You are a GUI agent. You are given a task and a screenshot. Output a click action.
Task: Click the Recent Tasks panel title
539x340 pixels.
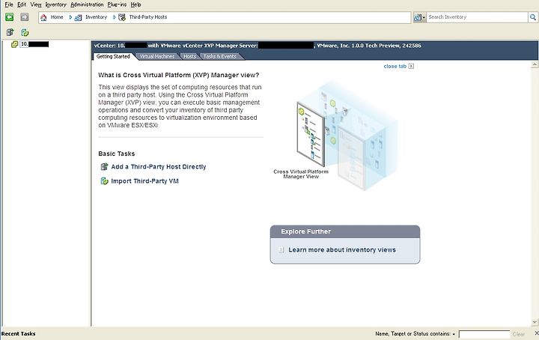(19, 333)
